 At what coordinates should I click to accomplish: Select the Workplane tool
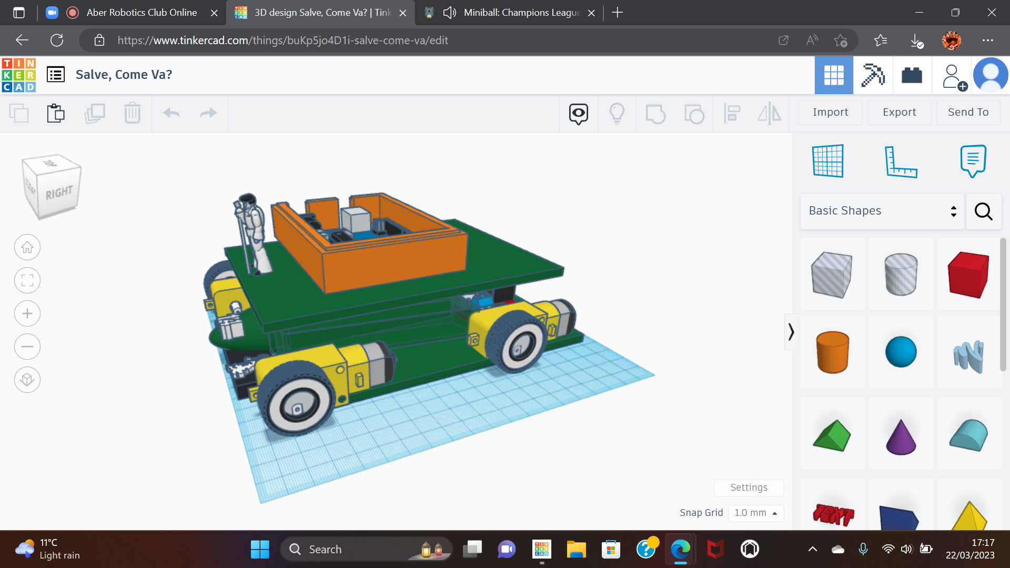828,161
